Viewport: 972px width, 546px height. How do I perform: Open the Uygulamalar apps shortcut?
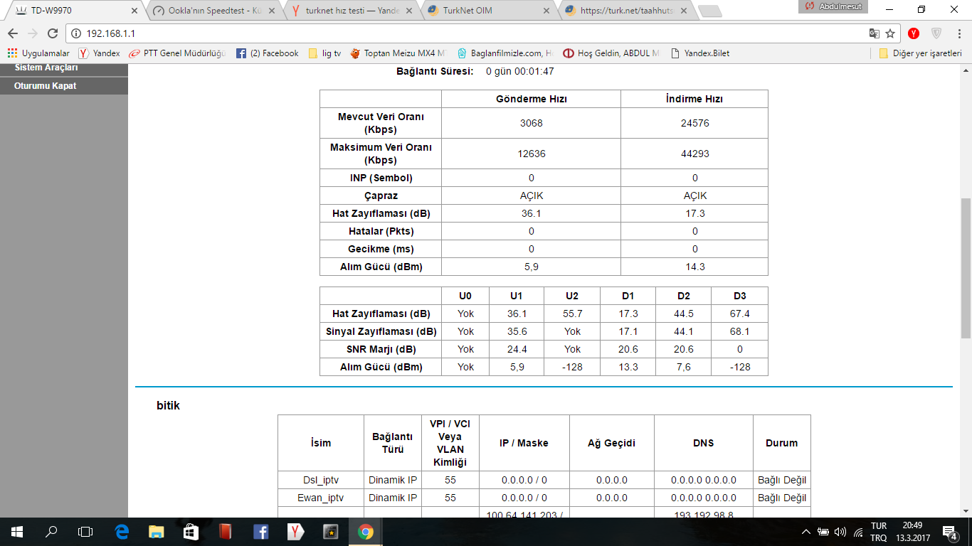38,53
